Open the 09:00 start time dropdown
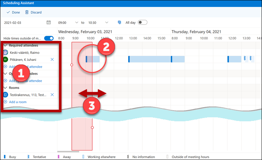The width and height of the screenshot is (262, 160). click(76, 22)
